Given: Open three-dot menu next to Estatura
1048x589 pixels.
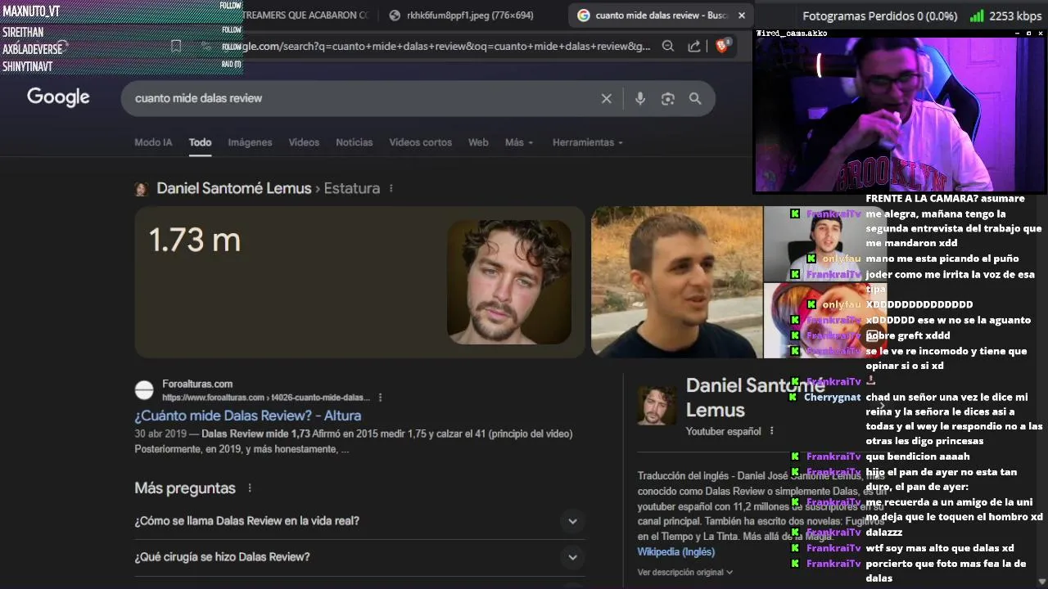Looking at the screenshot, I should coord(391,188).
